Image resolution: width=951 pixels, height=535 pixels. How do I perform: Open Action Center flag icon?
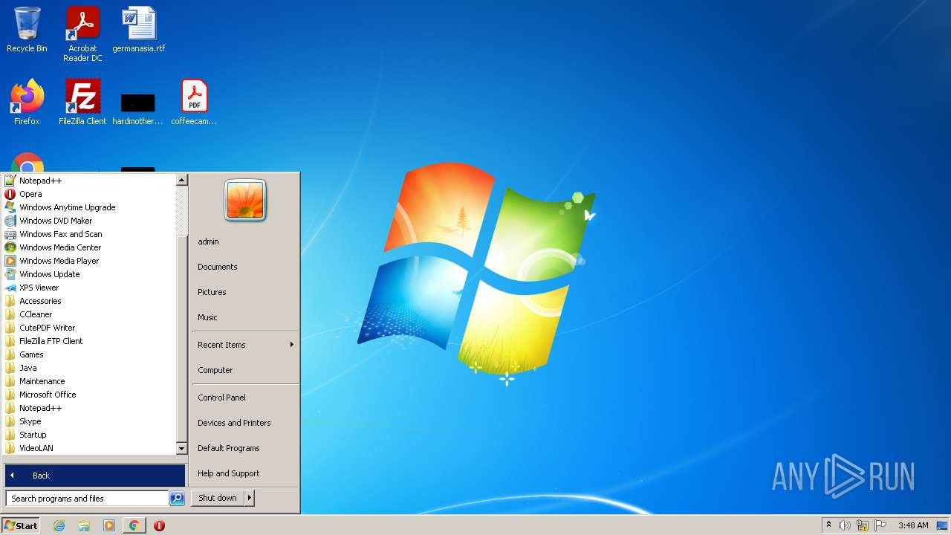880,525
